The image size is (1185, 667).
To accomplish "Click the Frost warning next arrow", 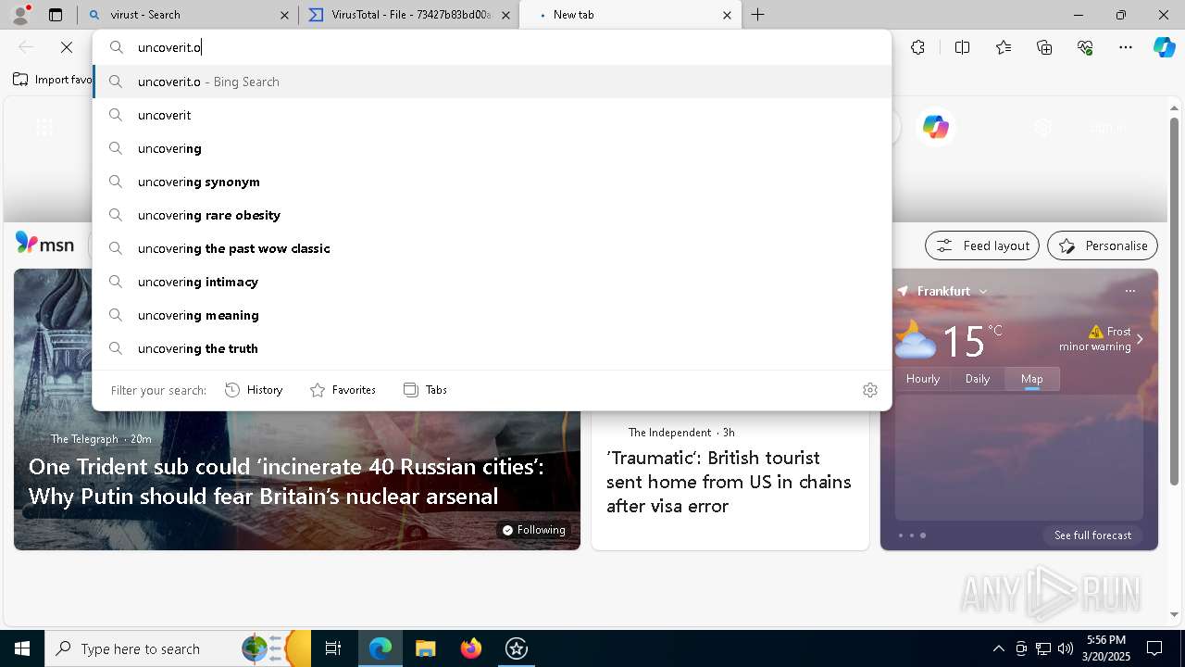I will click(1140, 339).
